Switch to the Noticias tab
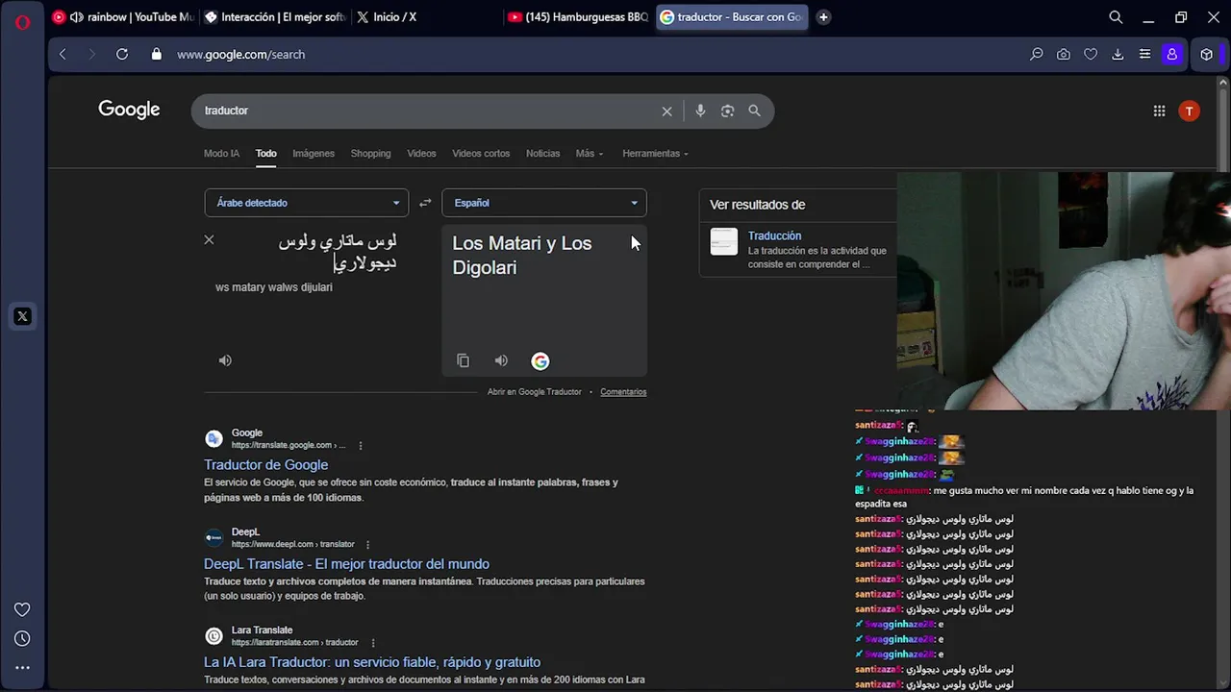This screenshot has height=692, width=1231. click(x=542, y=154)
